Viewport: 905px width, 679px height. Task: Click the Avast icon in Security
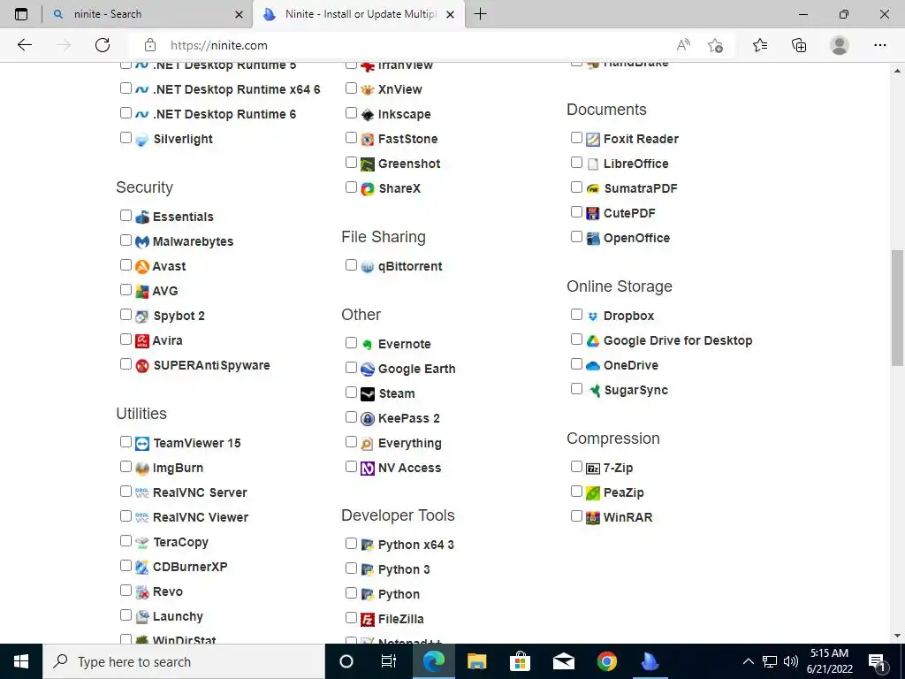[142, 267]
